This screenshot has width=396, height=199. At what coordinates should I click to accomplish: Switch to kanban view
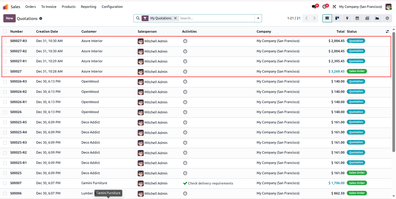337,18
